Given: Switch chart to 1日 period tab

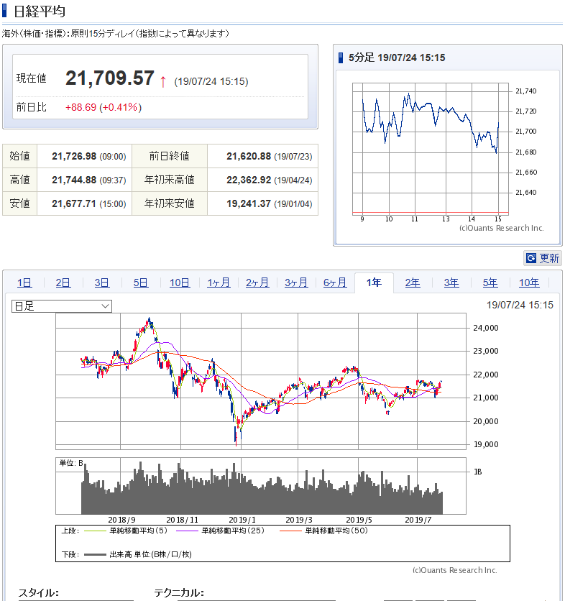Looking at the screenshot, I should [x=24, y=283].
